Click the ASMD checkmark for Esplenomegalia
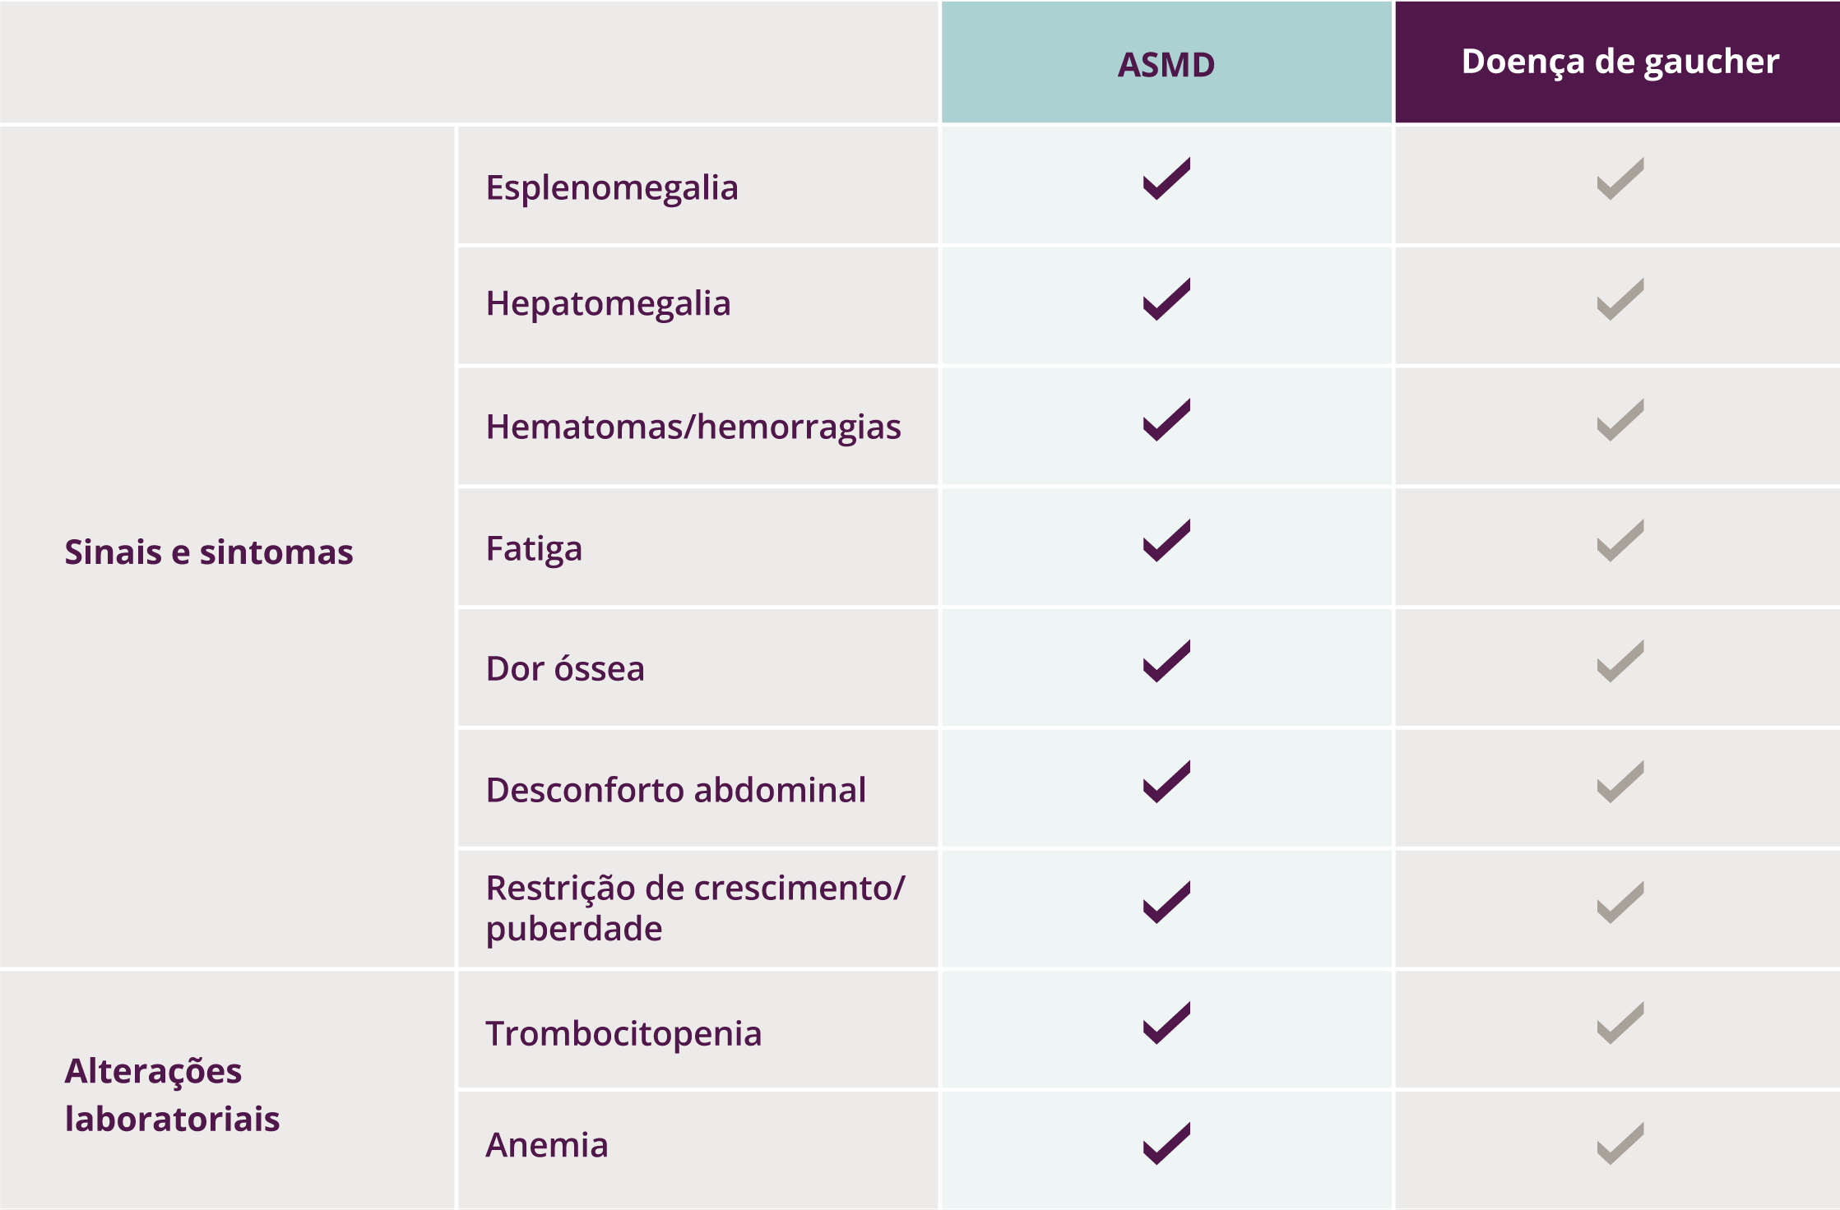The width and height of the screenshot is (1840, 1210). pyautogui.click(x=1166, y=178)
